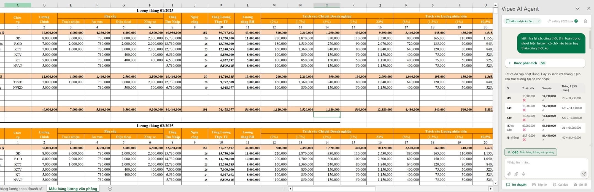This screenshot has height=192, width=594.
Task: Click the cell 4,918,077
Action: tap(221, 87)
